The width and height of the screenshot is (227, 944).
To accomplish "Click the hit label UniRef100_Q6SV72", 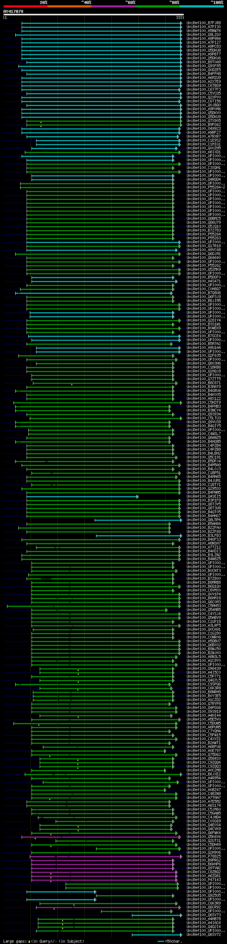I will click(x=204, y=934).
